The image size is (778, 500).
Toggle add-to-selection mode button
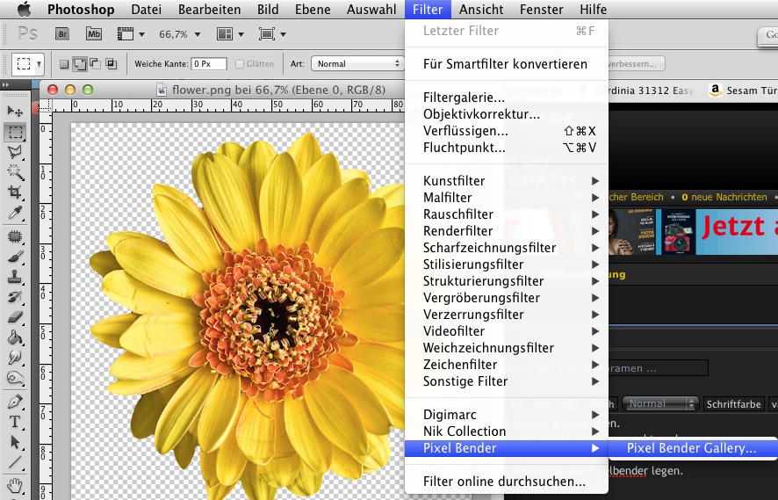tap(79, 64)
